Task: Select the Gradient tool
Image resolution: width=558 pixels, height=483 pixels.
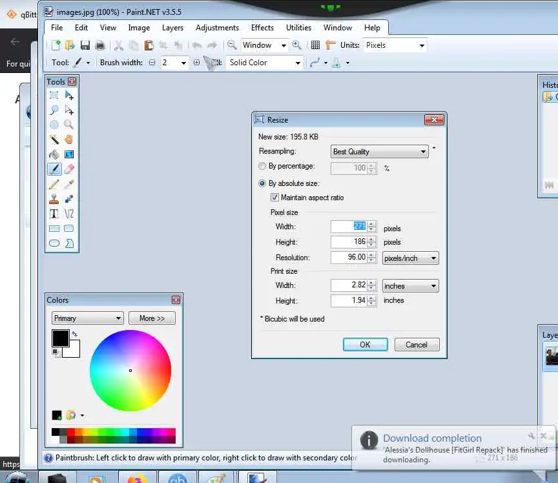Action: tap(69, 154)
